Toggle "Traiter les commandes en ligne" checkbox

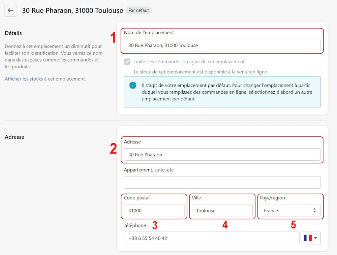(x=127, y=62)
